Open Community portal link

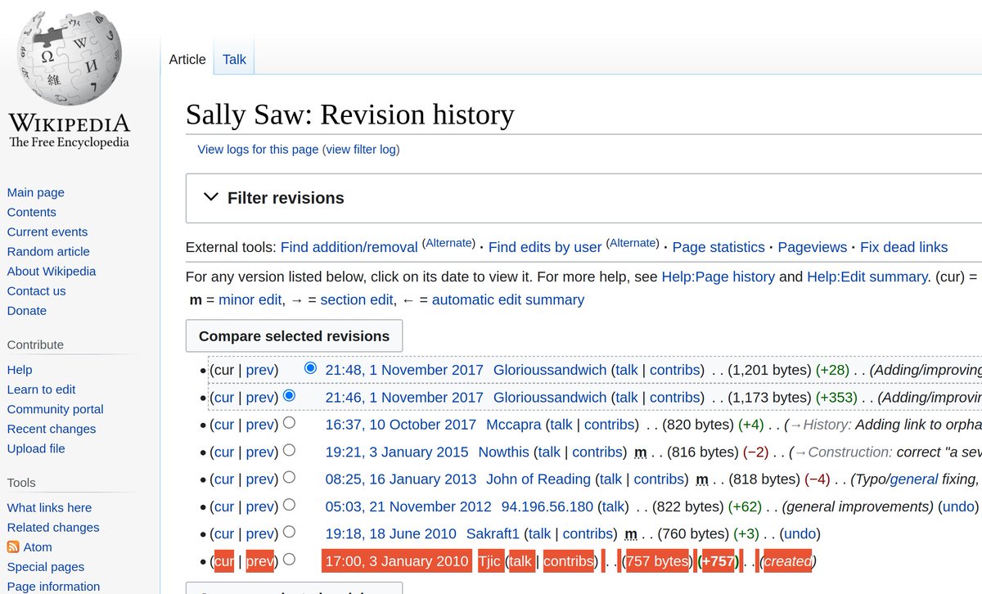55,409
